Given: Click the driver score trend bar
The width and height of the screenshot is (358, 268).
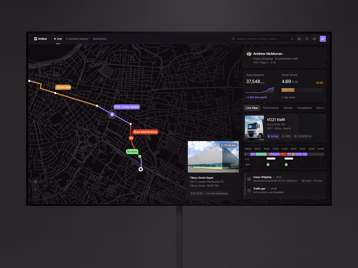Looking at the screenshot, I should click(302, 90).
